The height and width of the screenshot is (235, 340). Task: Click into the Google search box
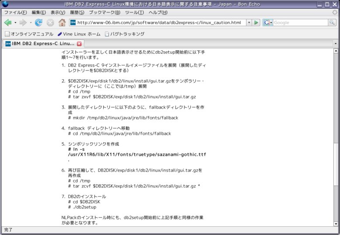click(301, 22)
